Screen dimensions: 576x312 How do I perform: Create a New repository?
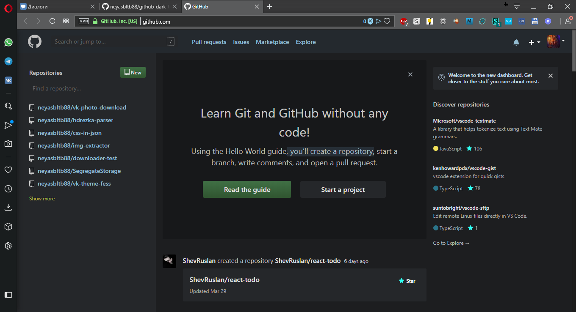[133, 72]
